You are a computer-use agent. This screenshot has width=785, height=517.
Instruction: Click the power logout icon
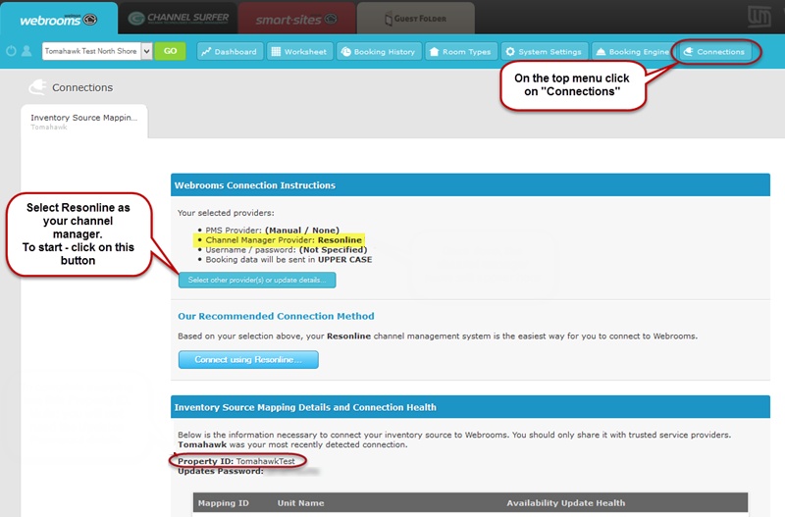pyautogui.click(x=11, y=51)
